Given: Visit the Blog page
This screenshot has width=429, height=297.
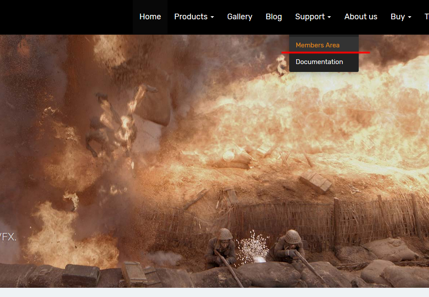Looking at the screenshot, I should coord(273,17).
